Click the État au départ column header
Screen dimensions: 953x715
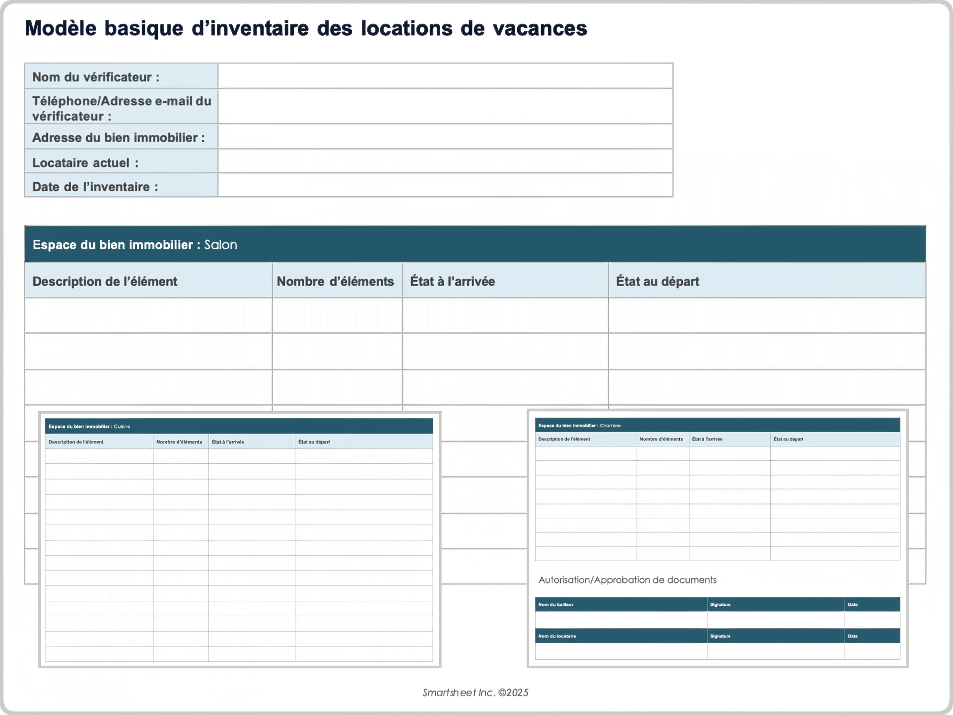pos(657,282)
